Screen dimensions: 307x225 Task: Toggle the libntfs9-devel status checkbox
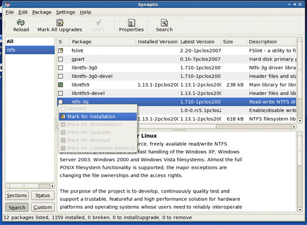pyautogui.click(x=61, y=93)
